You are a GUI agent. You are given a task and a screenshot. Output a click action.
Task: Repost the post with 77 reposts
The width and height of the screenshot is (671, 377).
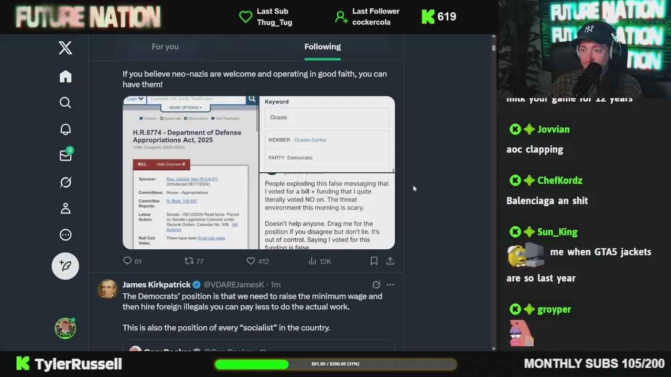(194, 261)
